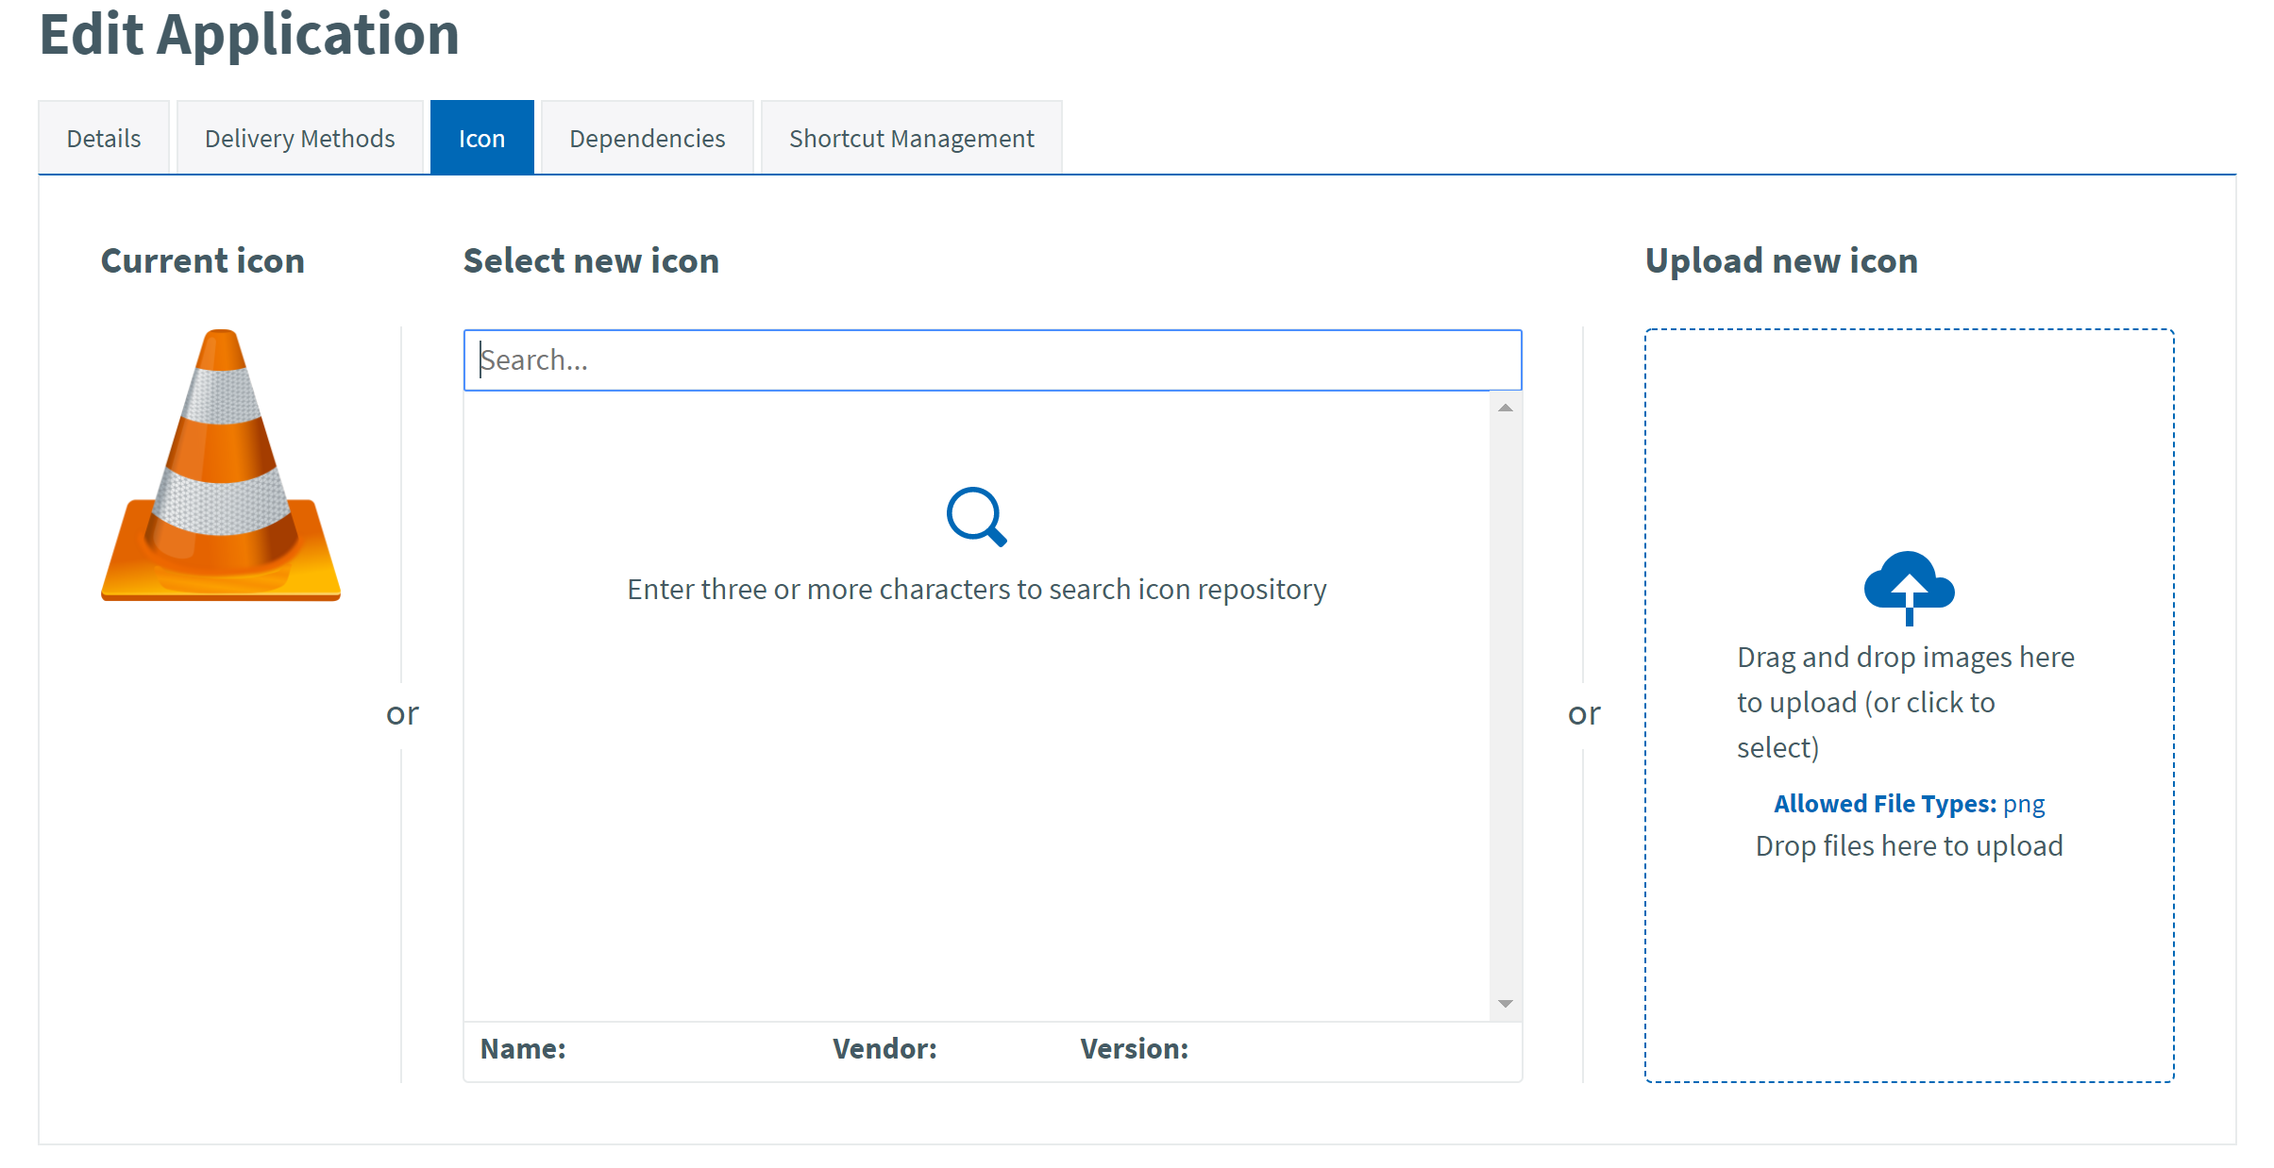Click scrollbar down arrow in icon list
2274x1168 pixels.
coord(1506,1004)
